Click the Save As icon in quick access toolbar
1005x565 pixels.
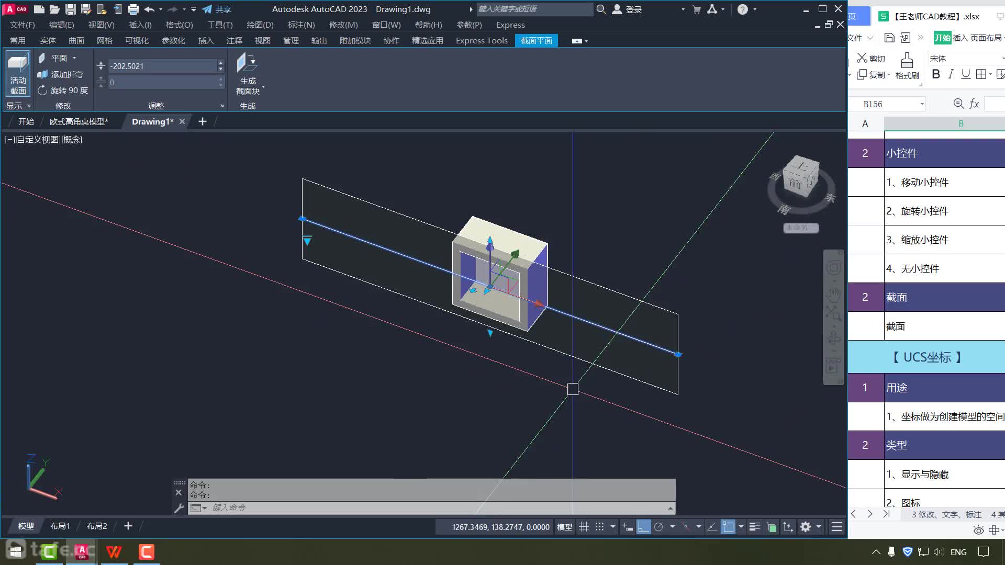(x=86, y=9)
